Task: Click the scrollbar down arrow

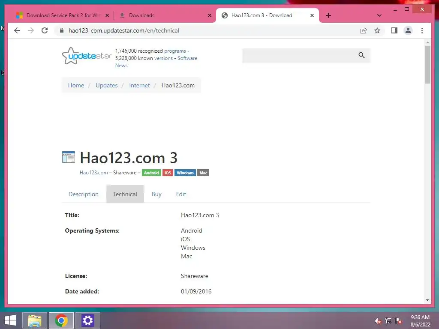Action: 427,300
